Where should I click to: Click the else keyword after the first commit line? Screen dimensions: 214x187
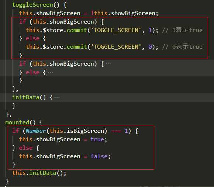(x=32, y=38)
